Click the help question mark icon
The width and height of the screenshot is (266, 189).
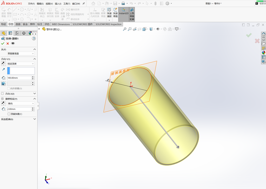[34, 39]
